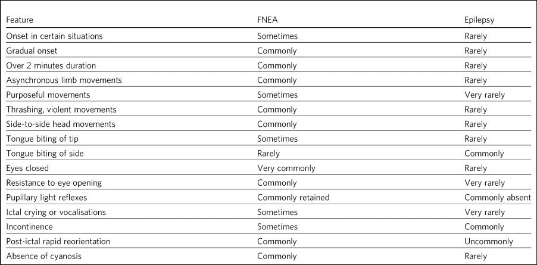Select 'Tongue biting of side' feature cell

click(x=45, y=154)
